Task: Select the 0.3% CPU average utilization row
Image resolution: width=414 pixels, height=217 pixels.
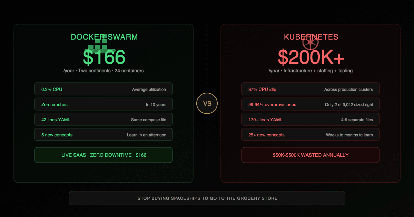Action: pos(103,89)
